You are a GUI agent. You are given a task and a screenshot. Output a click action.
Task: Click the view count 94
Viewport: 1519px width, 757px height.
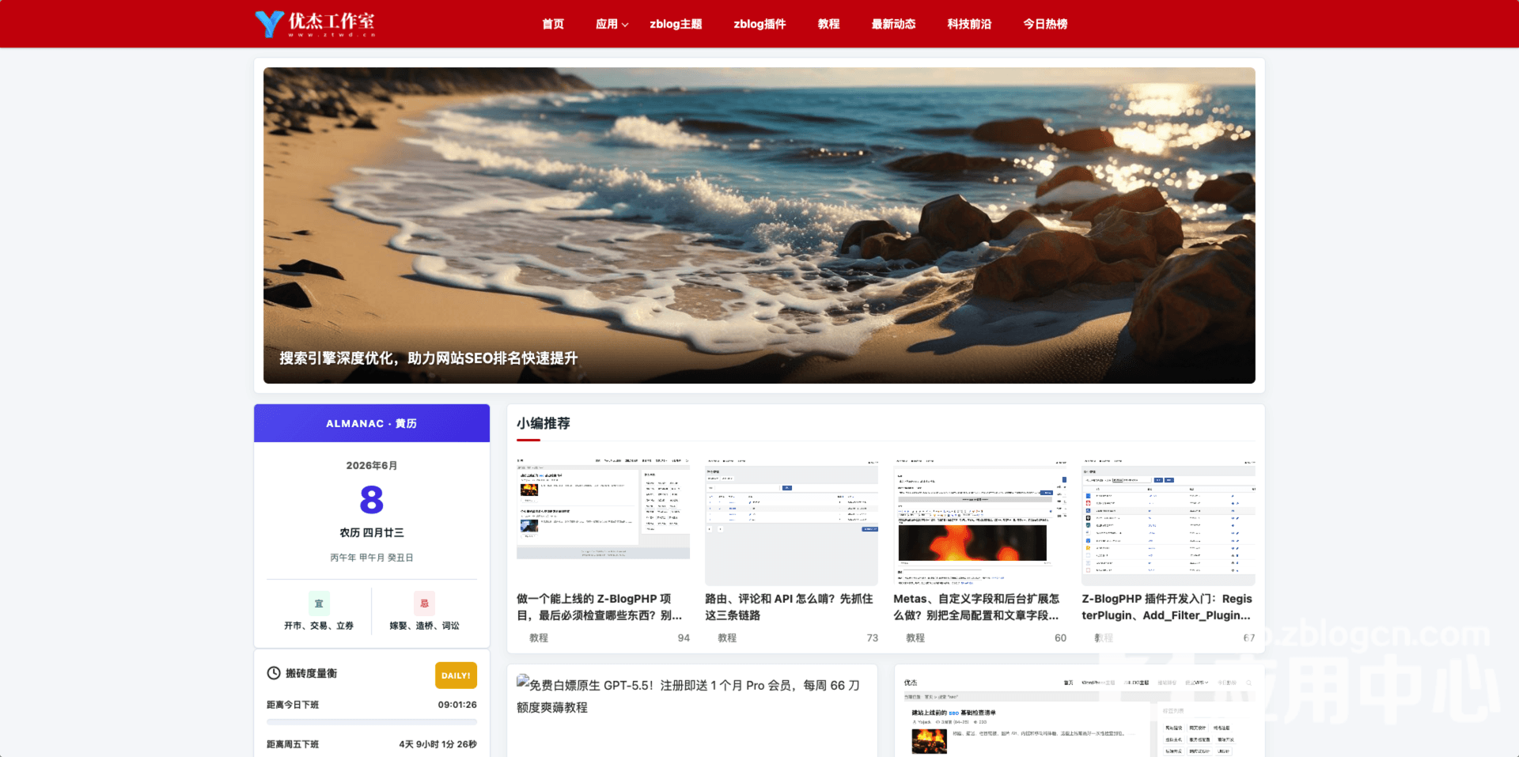(684, 638)
